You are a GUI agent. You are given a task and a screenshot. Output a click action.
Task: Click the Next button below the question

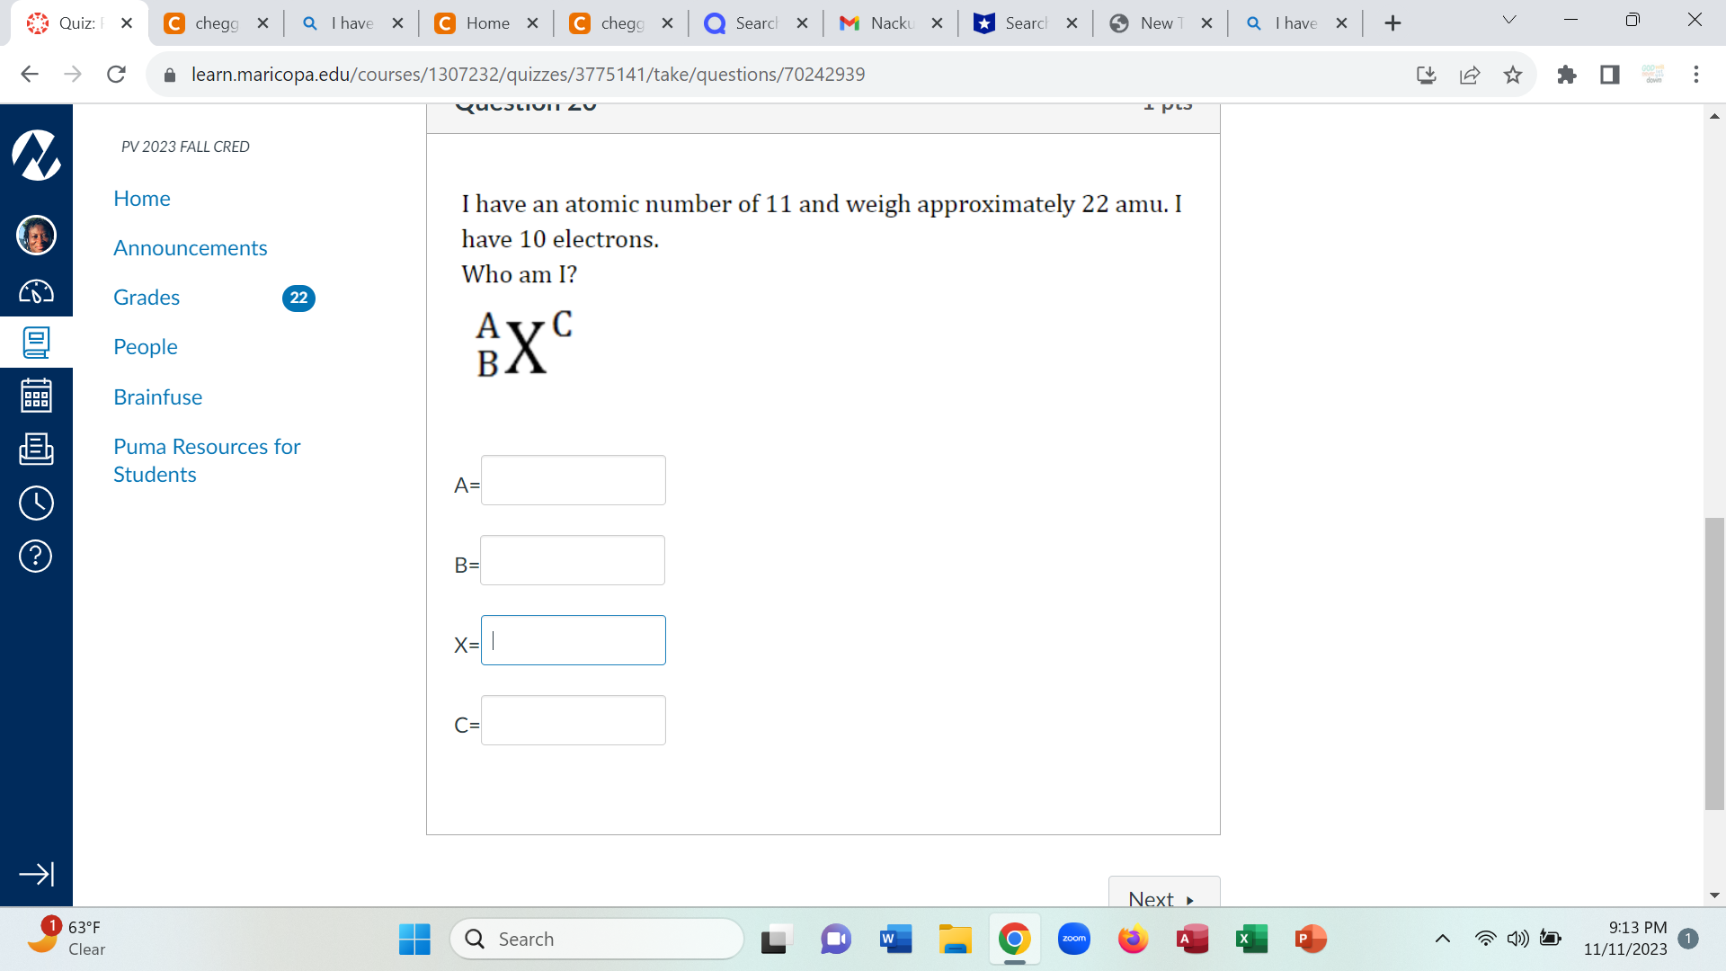click(1163, 899)
